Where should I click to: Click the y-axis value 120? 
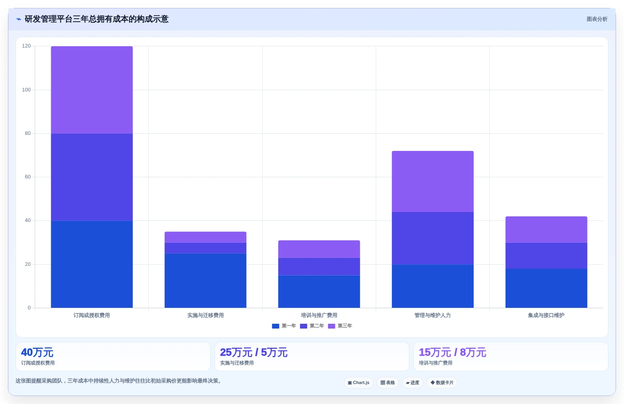point(26,46)
